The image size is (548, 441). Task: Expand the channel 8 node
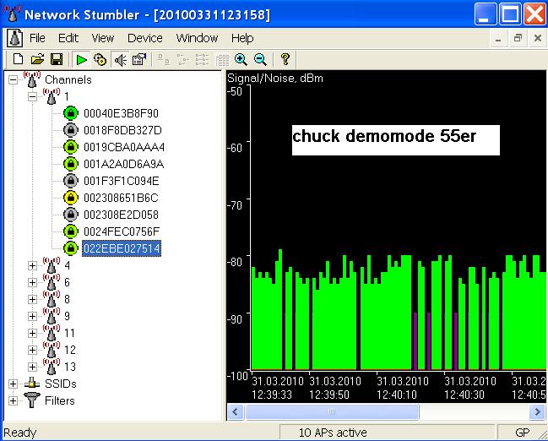coord(32,299)
